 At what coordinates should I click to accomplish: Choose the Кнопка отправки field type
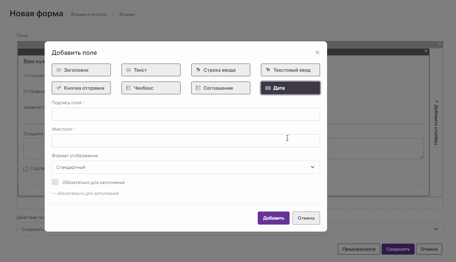(81, 88)
